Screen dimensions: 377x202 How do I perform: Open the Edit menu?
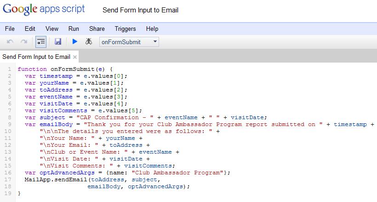point(30,29)
